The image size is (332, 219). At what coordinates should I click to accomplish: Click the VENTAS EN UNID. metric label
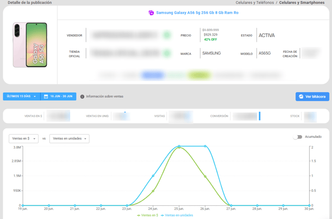[97, 116]
